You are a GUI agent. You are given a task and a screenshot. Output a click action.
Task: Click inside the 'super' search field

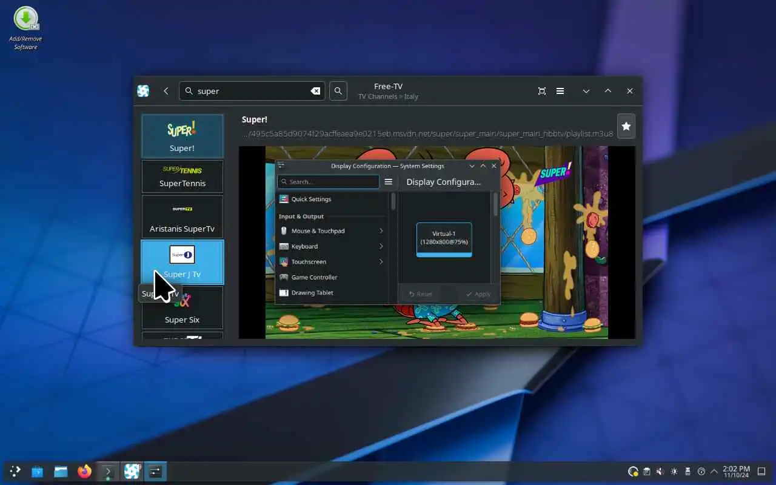[252, 91]
